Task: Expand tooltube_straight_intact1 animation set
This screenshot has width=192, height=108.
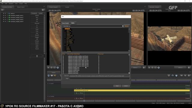Action: point(5,15)
